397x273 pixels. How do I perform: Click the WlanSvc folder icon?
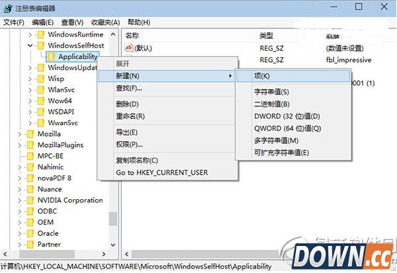point(41,90)
